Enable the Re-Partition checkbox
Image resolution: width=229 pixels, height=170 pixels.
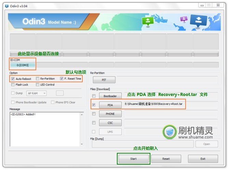[x=38, y=78]
